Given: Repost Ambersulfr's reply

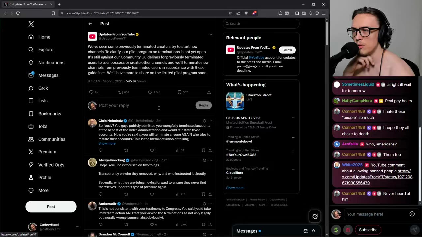Looking at the screenshot, I should click(x=126, y=224).
